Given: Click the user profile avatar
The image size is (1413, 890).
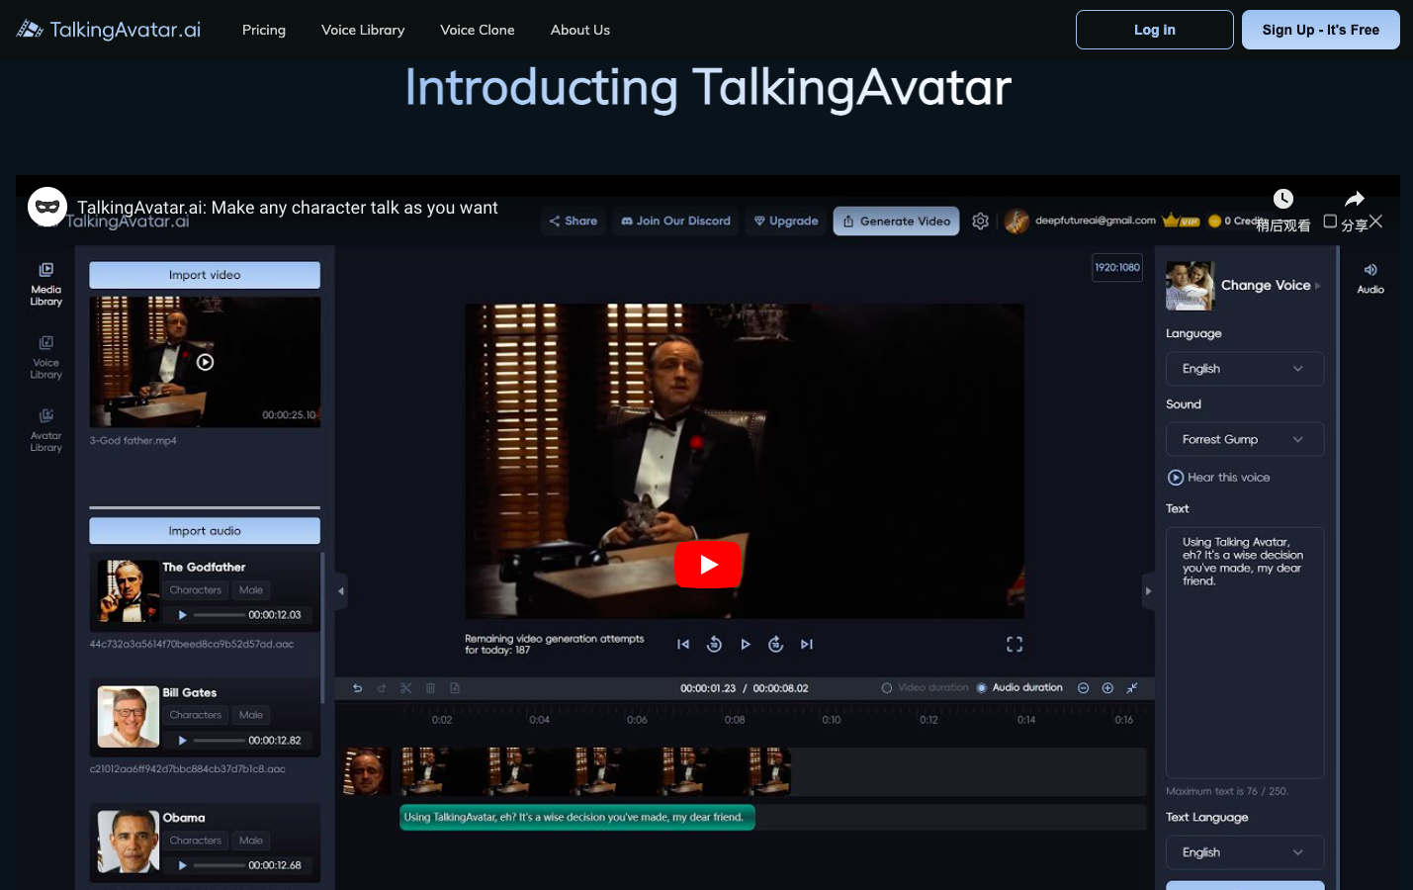Looking at the screenshot, I should [1016, 222].
